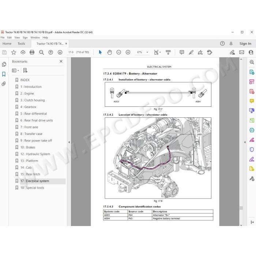Bookmark file with star icon
The image size is (256, 256).
[x=14, y=52]
